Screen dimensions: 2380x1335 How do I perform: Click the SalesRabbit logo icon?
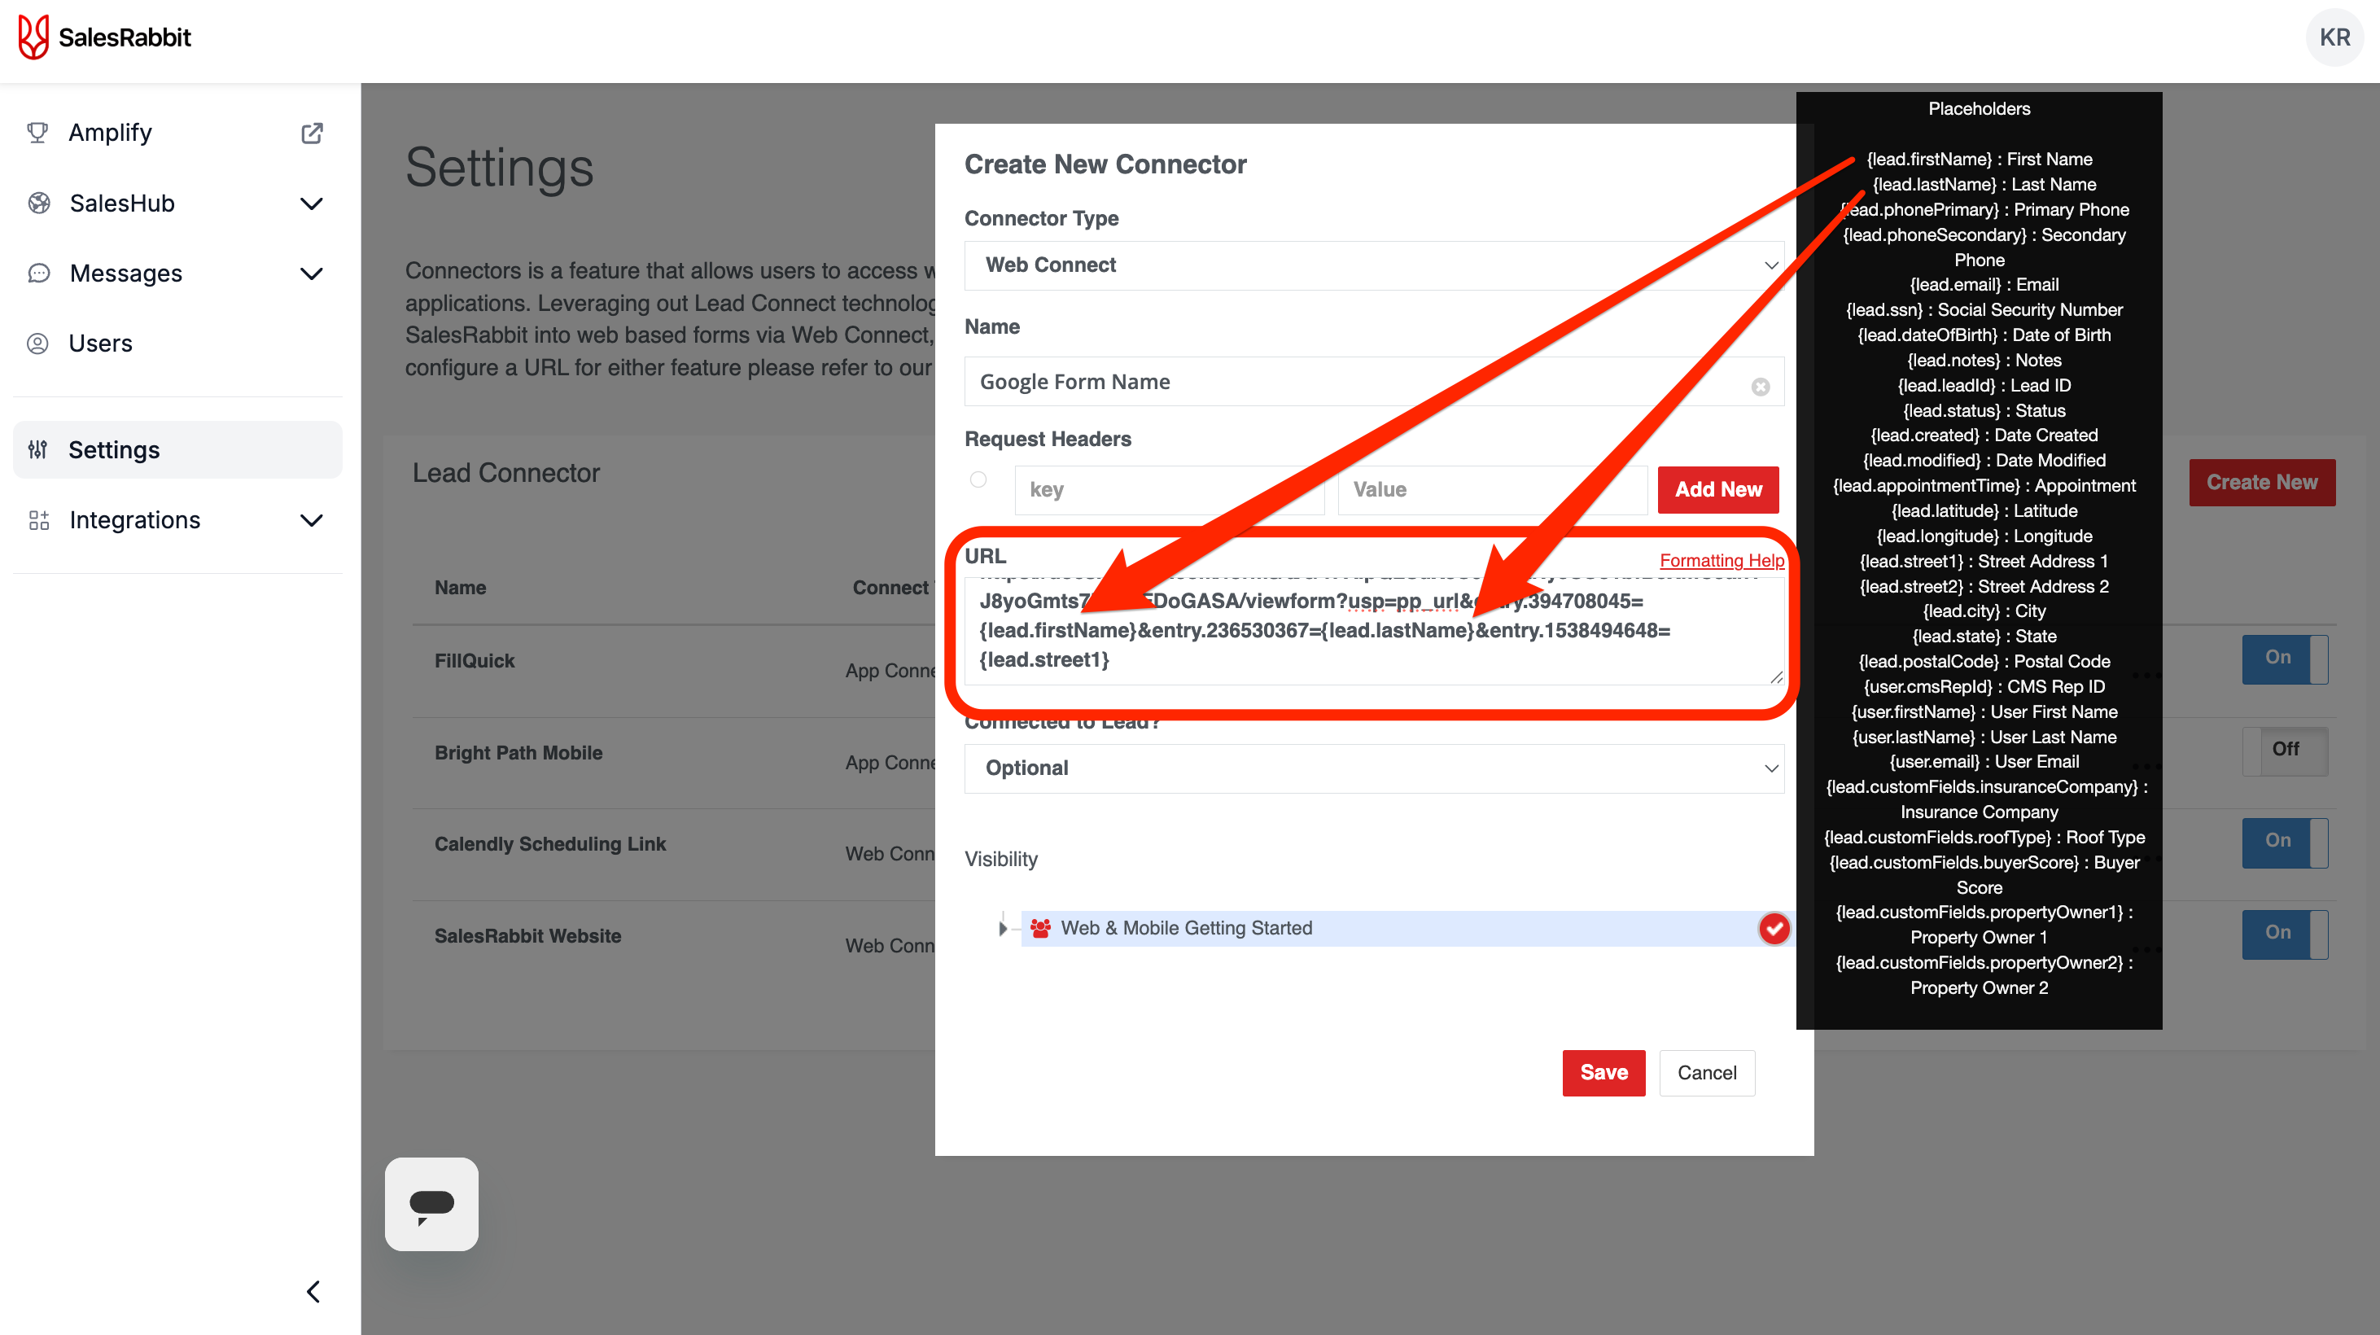(33, 37)
